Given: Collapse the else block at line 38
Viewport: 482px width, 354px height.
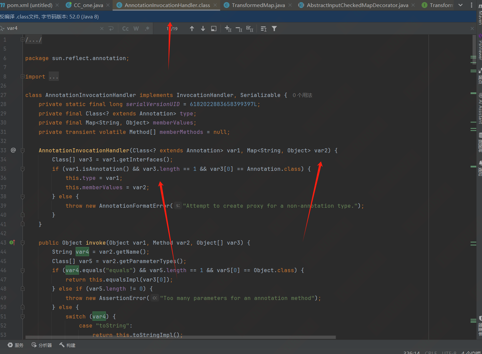Looking at the screenshot, I should pos(23,196).
